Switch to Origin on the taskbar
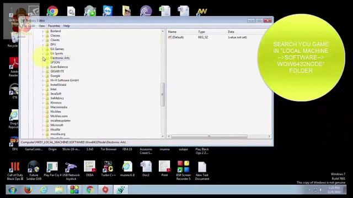The width and height of the screenshot is (353, 198). tap(105, 190)
